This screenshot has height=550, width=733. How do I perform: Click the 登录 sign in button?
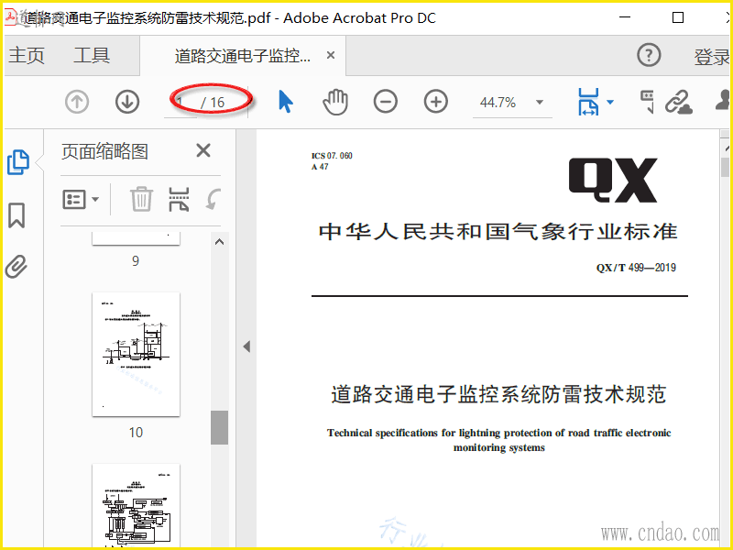coord(712,57)
